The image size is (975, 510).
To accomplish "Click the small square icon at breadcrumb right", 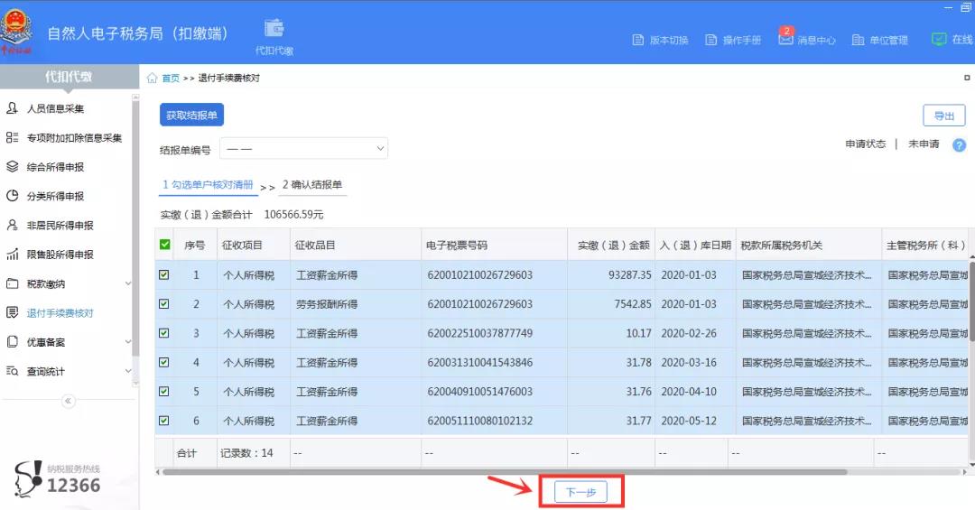I will [967, 78].
